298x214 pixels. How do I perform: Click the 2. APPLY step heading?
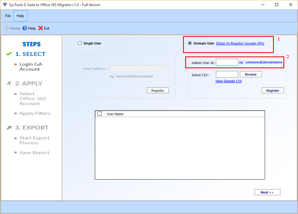coord(29,83)
